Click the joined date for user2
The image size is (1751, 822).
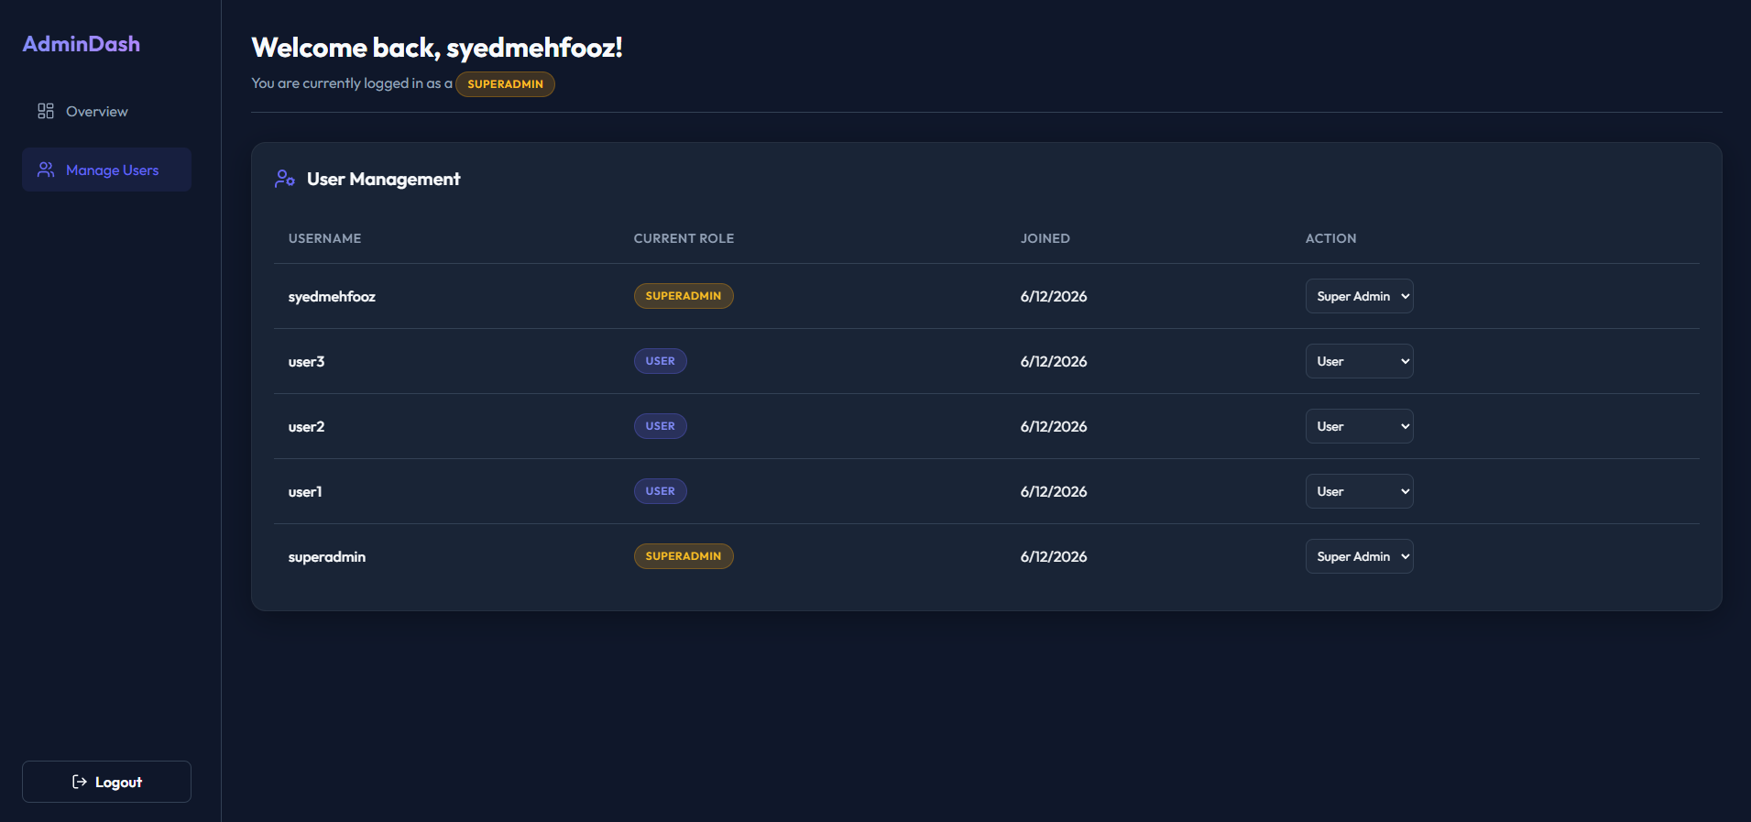1054,426
